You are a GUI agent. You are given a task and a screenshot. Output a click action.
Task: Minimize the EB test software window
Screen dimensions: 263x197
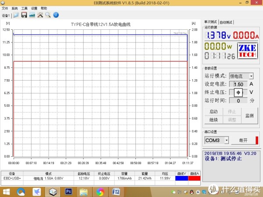point(240,3)
